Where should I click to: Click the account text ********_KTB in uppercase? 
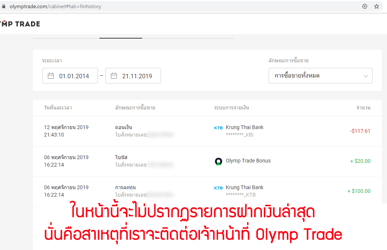coord(241,195)
